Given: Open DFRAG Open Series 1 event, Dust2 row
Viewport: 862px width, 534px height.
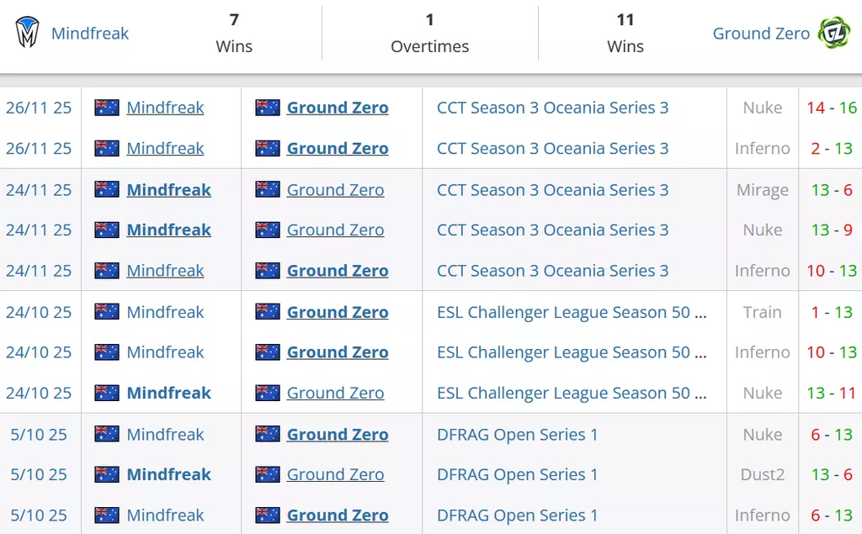Looking at the screenshot, I should pos(517,474).
